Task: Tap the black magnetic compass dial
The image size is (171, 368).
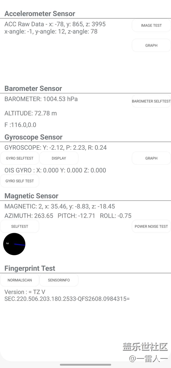Action: (14, 244)
